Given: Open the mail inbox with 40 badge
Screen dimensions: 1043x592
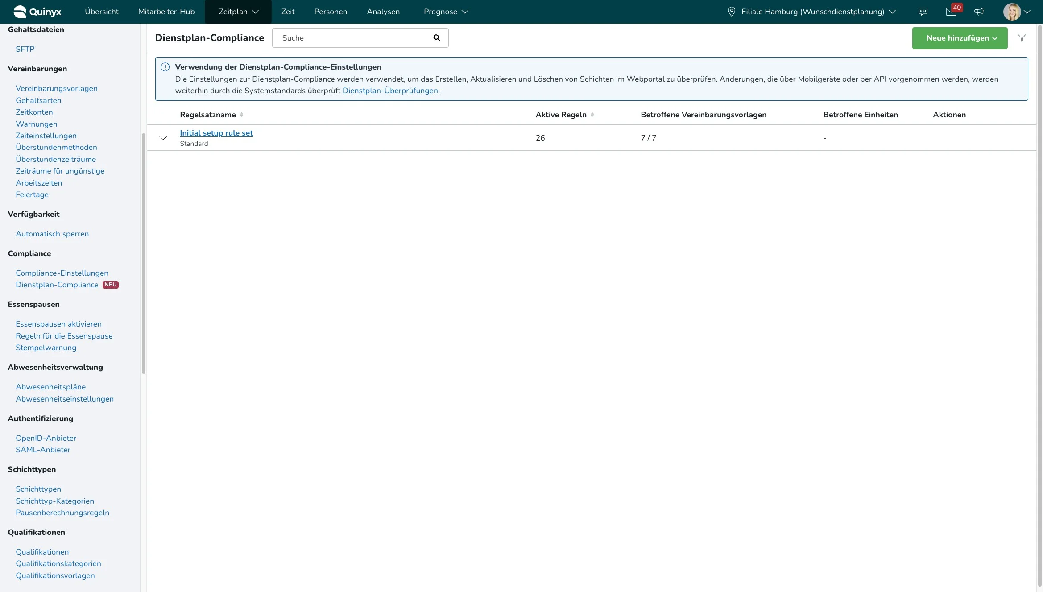Looking at the screenshot, I should tap(951, 12).
